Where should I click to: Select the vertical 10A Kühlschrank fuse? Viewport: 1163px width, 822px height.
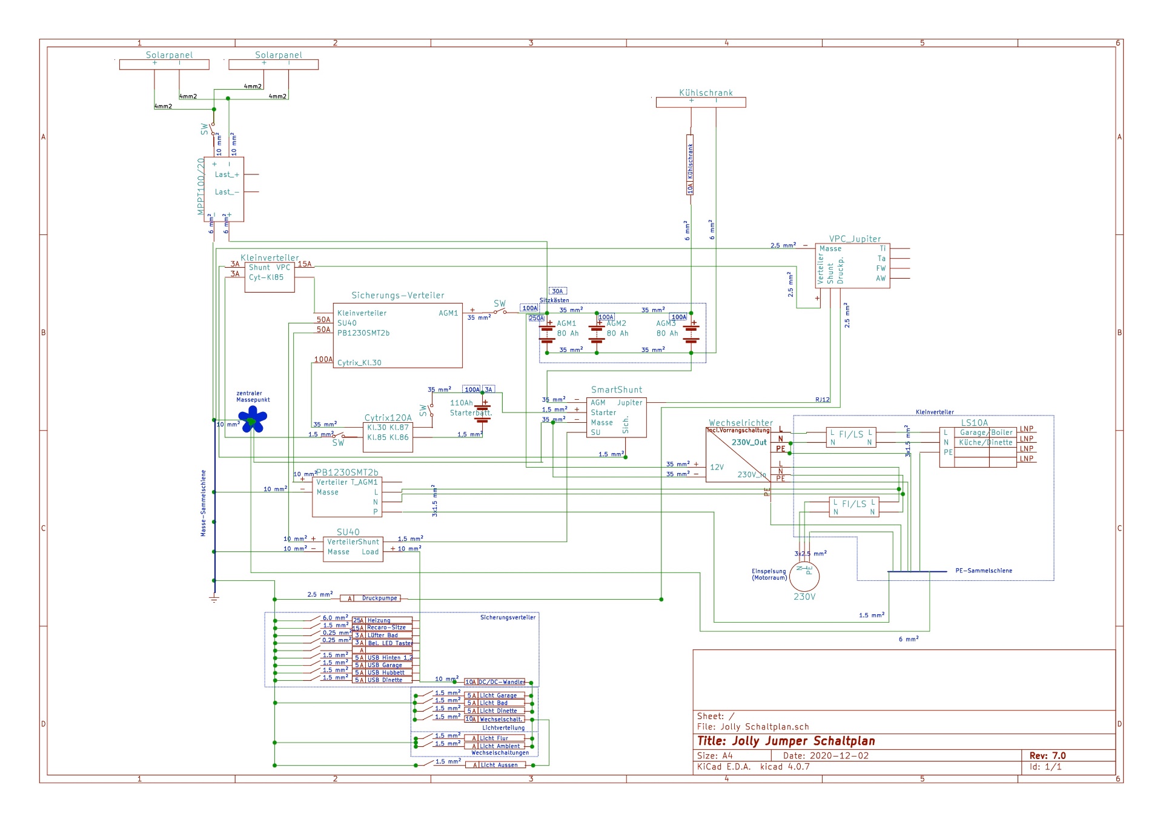click(690, 165)
